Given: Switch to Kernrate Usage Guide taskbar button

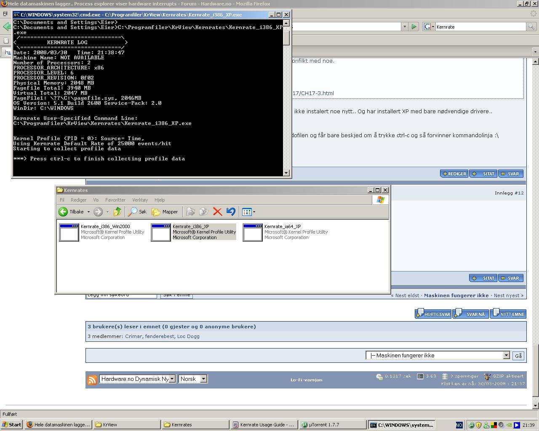Looking at the screenshot, I should tap(264, 425).
